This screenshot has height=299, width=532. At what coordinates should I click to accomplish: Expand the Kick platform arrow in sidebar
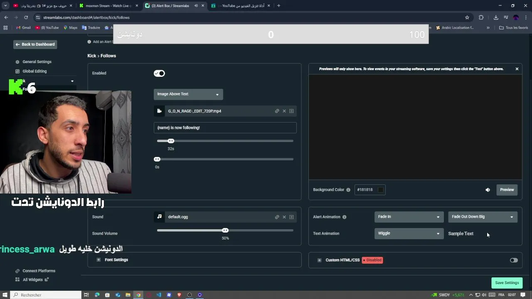click(x=72, y=81)
